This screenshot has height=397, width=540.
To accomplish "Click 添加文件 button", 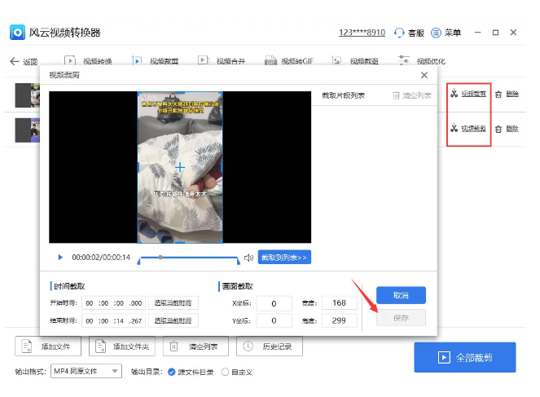I will tap(48, 346).
